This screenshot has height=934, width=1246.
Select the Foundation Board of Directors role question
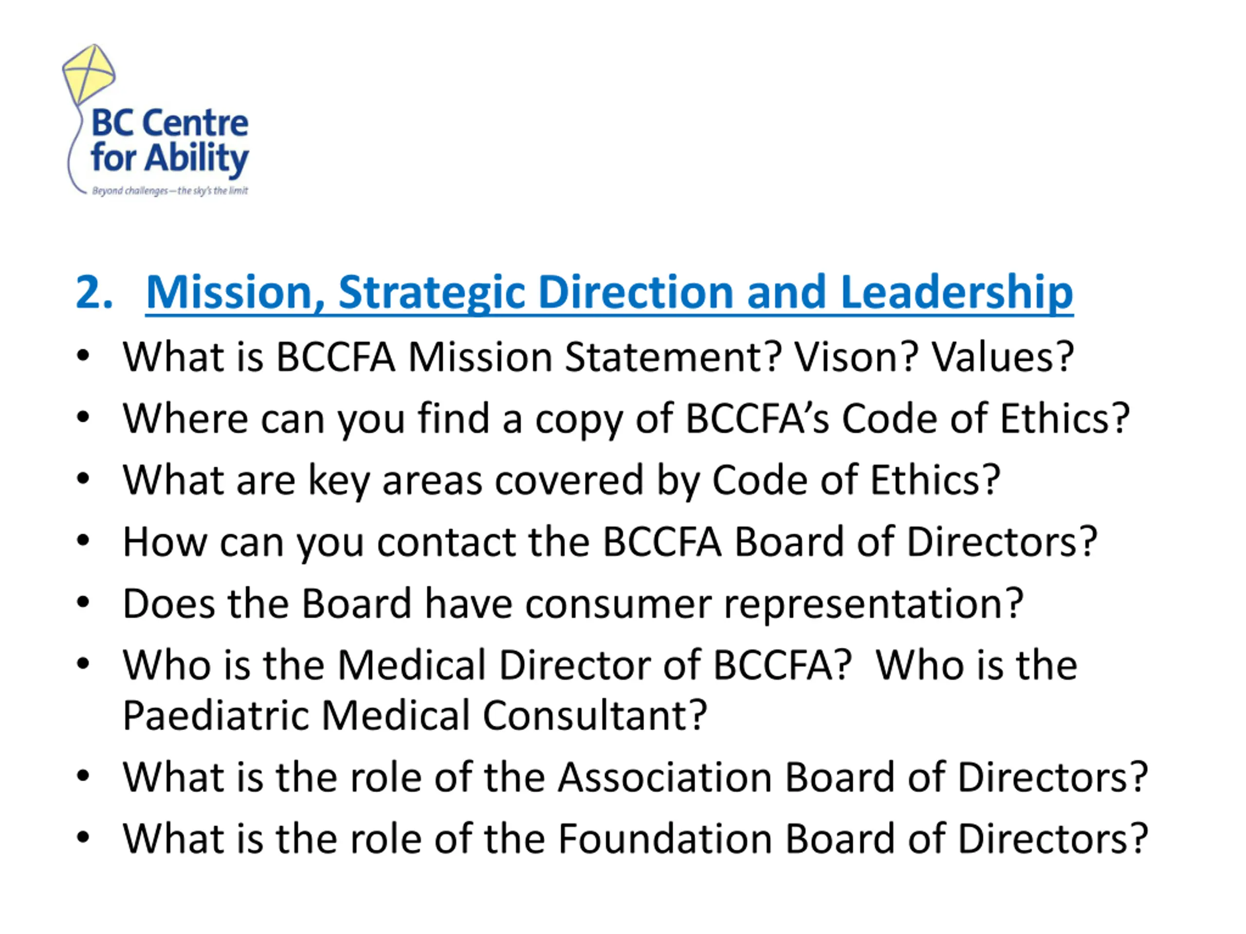pos(635,838)
